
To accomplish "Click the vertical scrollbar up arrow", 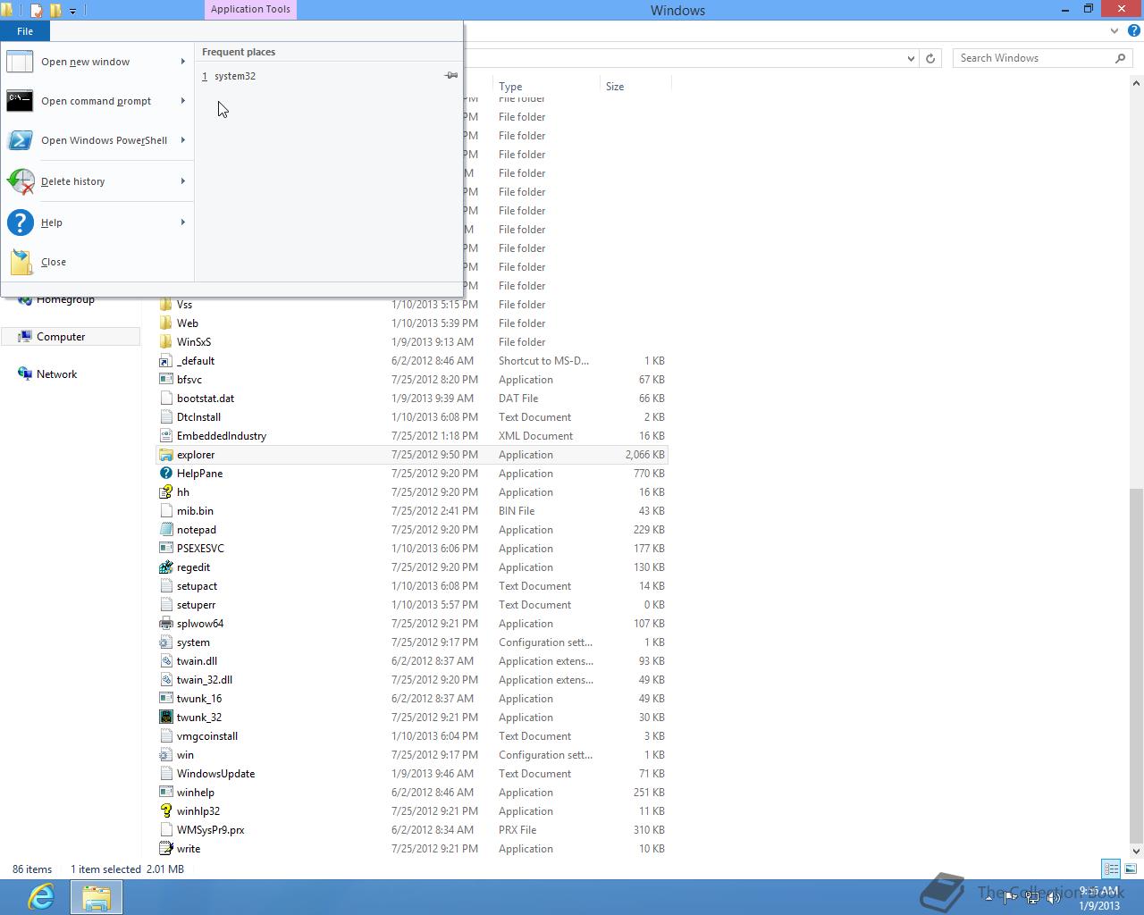I will point(1136,84).
